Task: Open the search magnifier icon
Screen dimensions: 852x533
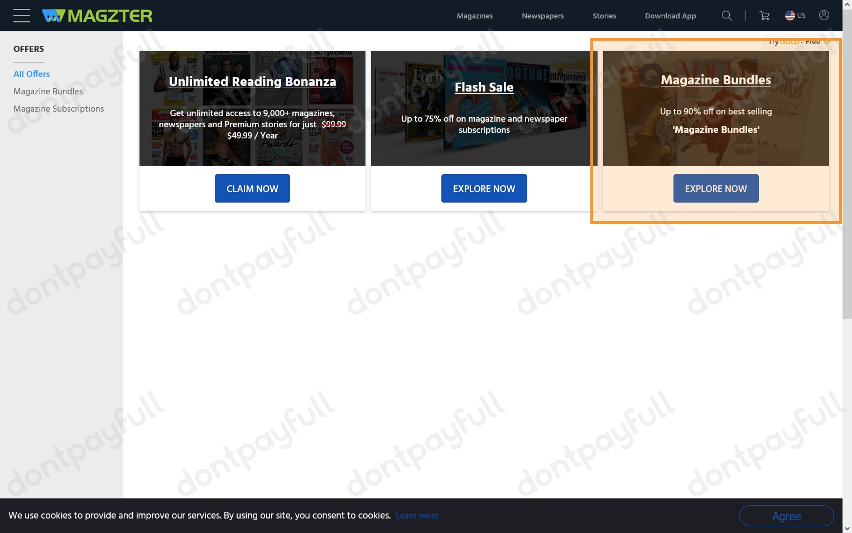Action: coord(726,16)
